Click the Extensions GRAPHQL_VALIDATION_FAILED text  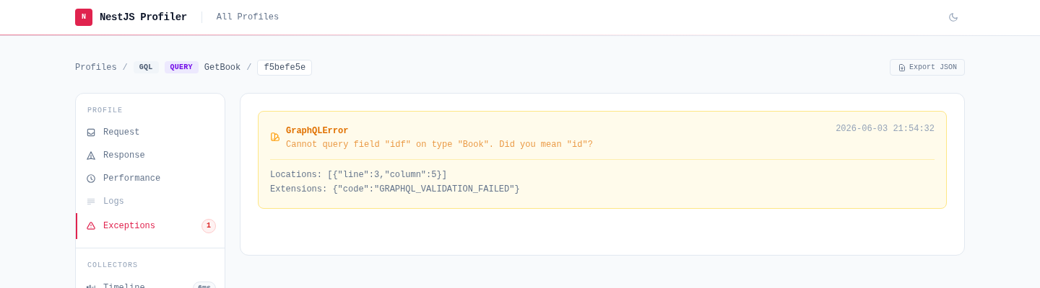pyautogui.click(x=395, y=189)
